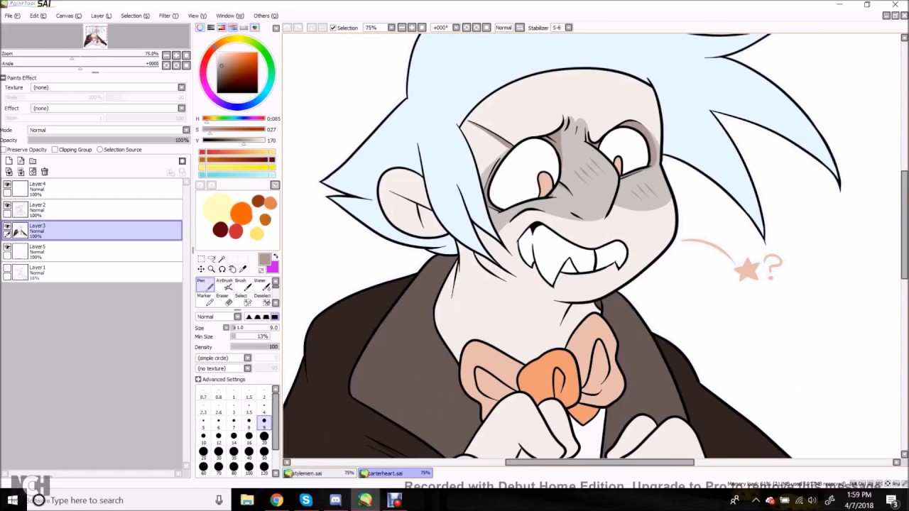Open the Filter menu
Screen dimensions: 909x511
click(x=168, y=16)
